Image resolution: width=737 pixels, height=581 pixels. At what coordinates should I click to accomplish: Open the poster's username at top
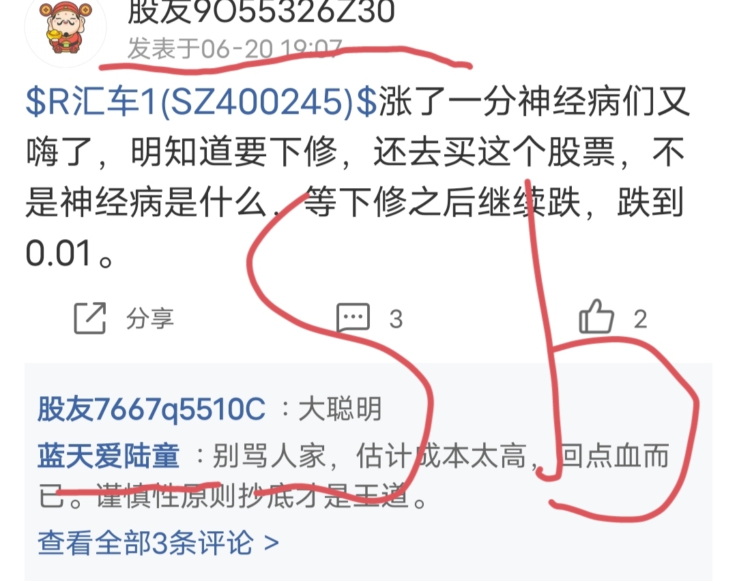[261, 11]
